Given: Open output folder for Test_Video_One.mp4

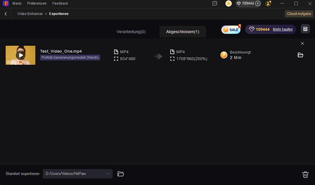Looking at the screenshot, I should tap(300, 55).
